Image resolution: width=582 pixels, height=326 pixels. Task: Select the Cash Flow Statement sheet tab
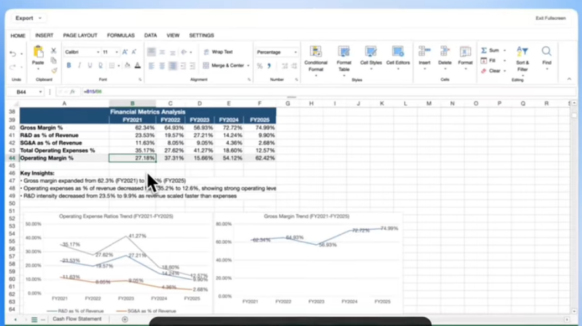click(77, 319)
